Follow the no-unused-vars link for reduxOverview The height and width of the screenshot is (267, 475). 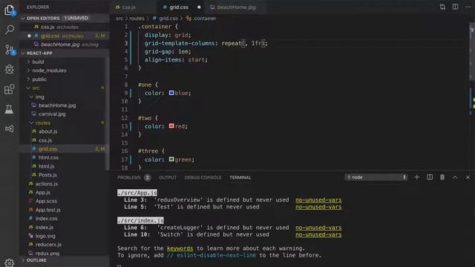pyautogui.click(x=318, y=200)
